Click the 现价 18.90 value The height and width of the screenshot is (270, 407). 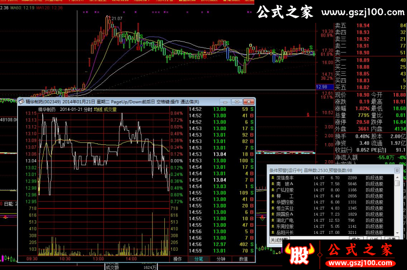click(x=363, y=95)
